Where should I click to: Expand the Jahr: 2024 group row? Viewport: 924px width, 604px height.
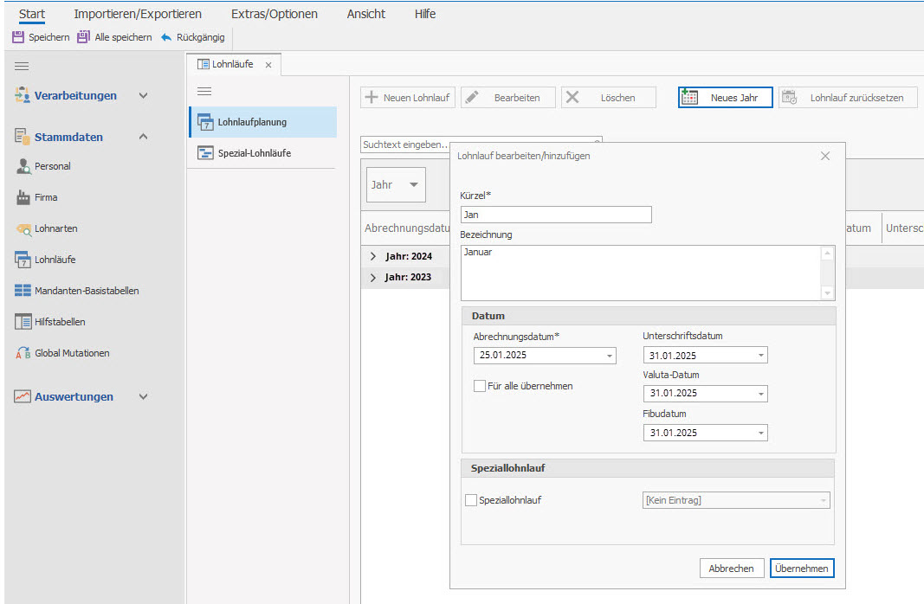(373, 256)
